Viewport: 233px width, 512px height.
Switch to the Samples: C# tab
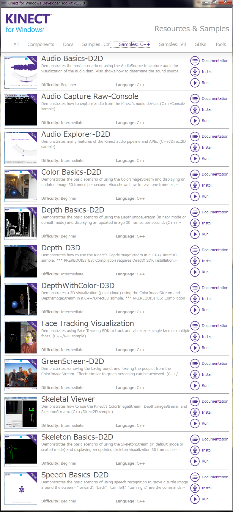click(96, 44)
